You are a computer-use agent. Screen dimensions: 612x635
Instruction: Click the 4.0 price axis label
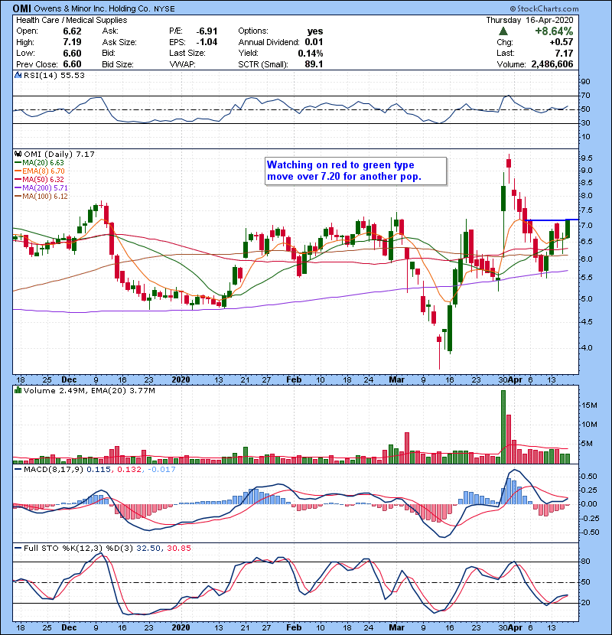click(587, 348)
